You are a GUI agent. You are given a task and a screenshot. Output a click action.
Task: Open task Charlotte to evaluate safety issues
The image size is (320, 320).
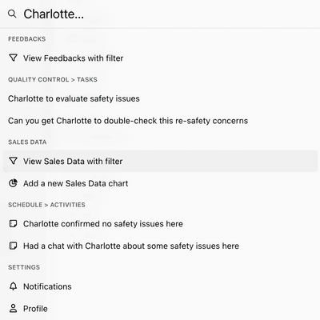tap(160, 98)
